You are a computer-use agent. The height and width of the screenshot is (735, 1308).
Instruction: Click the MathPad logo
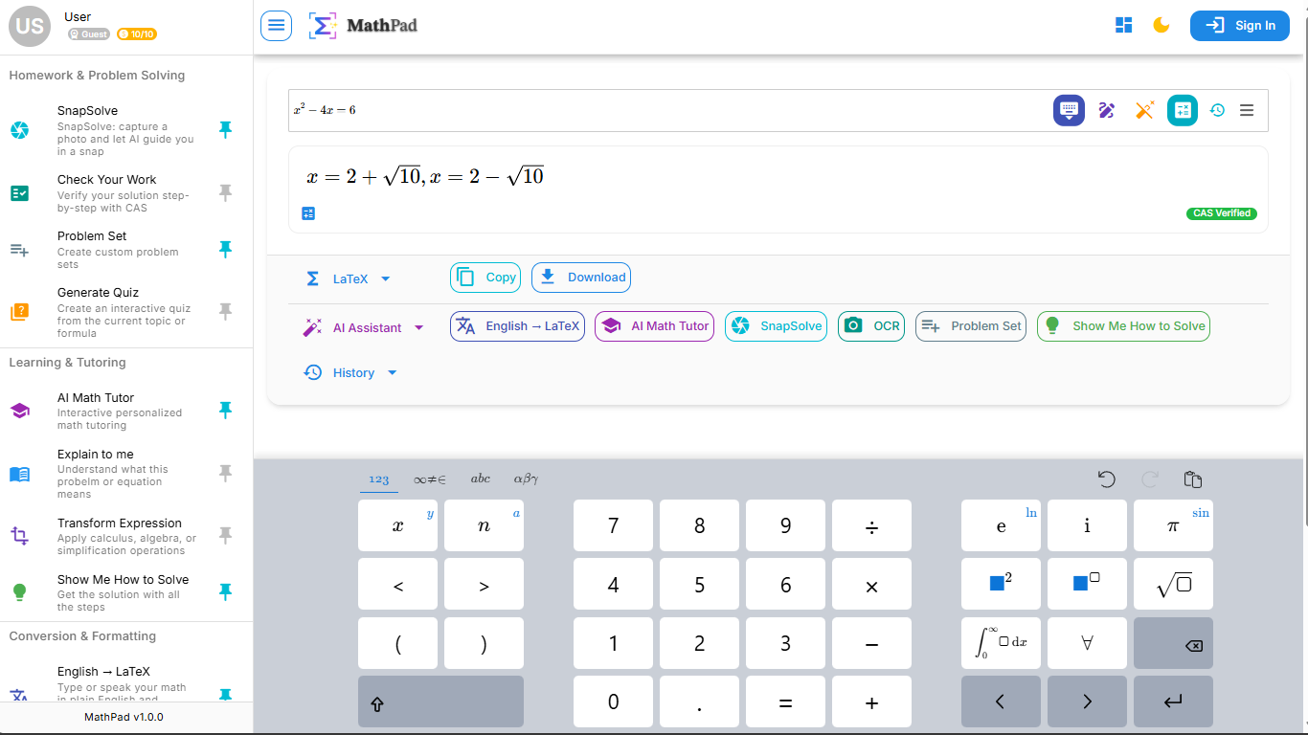(x=363, y=26)
